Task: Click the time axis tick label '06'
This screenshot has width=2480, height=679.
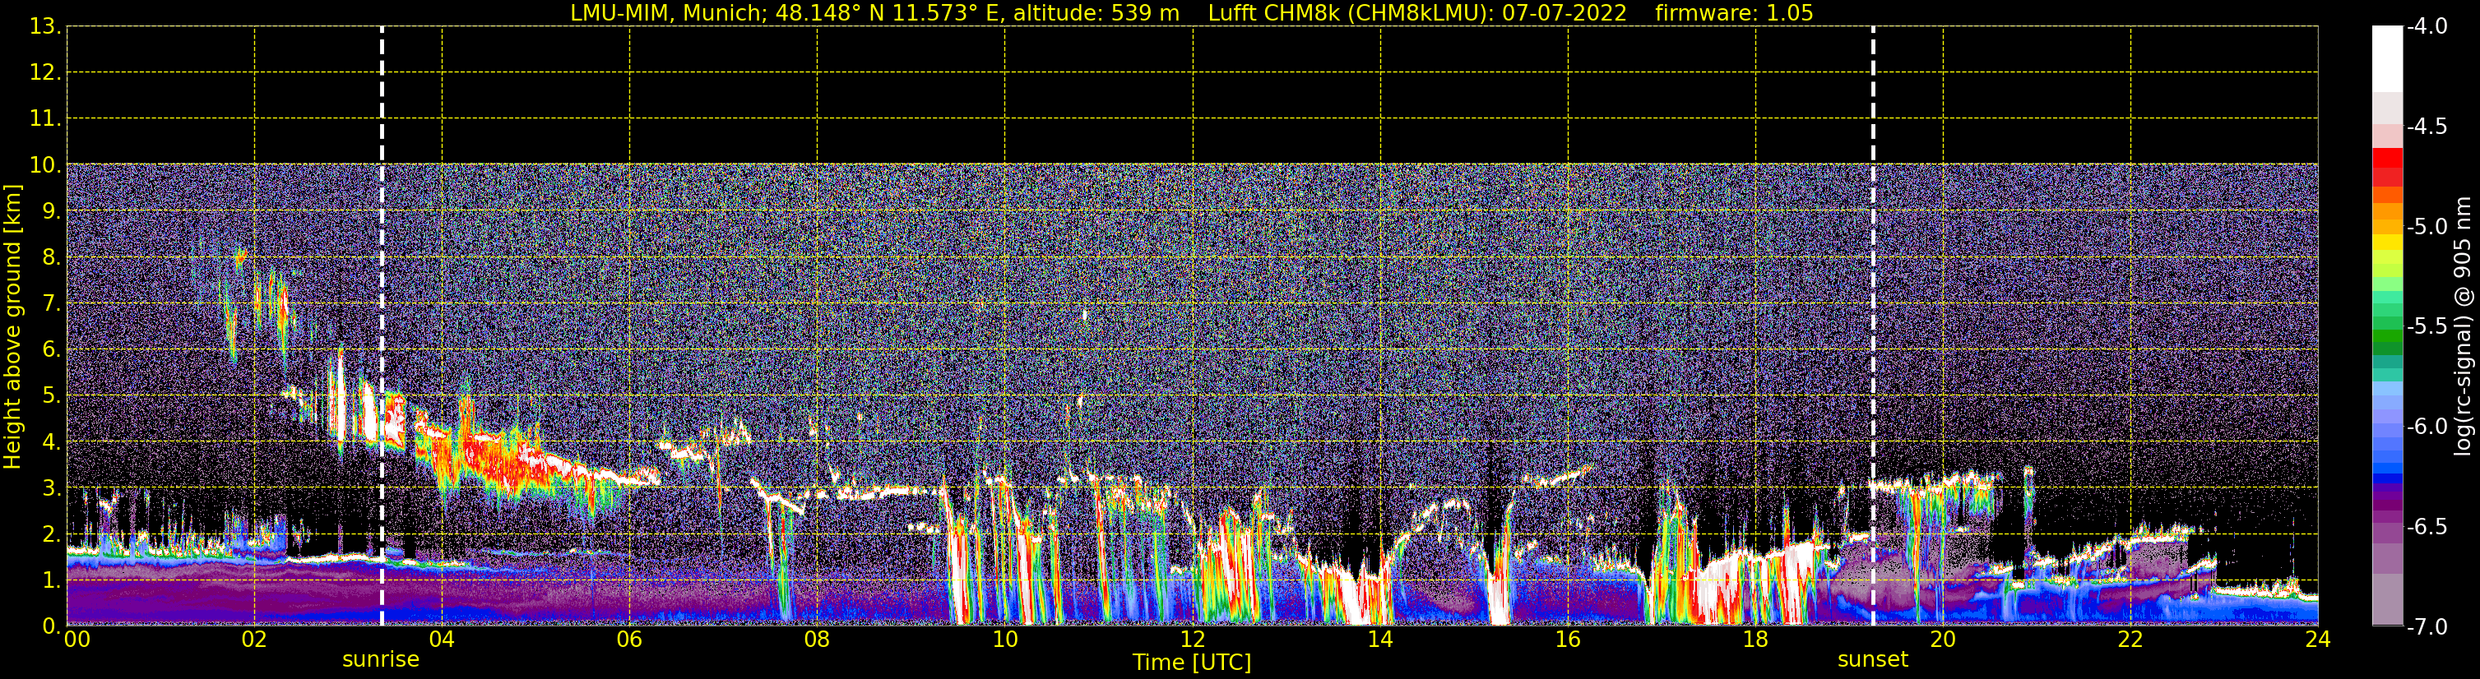Action: click(x=628, y=640)
